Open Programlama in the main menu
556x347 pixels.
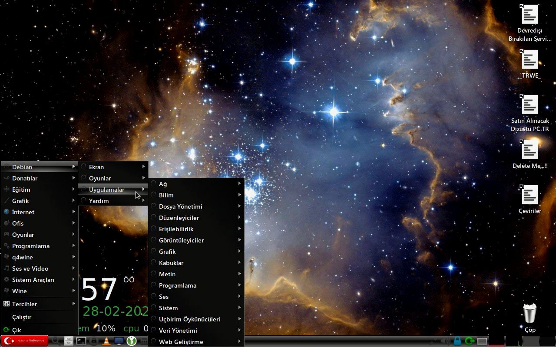pyautogui.click(x=40, y=246)
